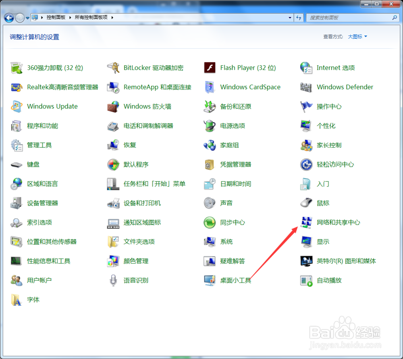
Task: Open Flash Player (32 位) settings
Action: click(x=247, y=68)
